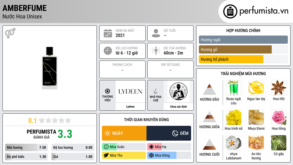The height and width of the screenshot is (165, 293).
Task: Click the star rating row beside 0.1
Action: coord(55,120)
